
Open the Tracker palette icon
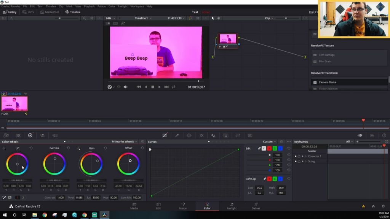(201, 135)
